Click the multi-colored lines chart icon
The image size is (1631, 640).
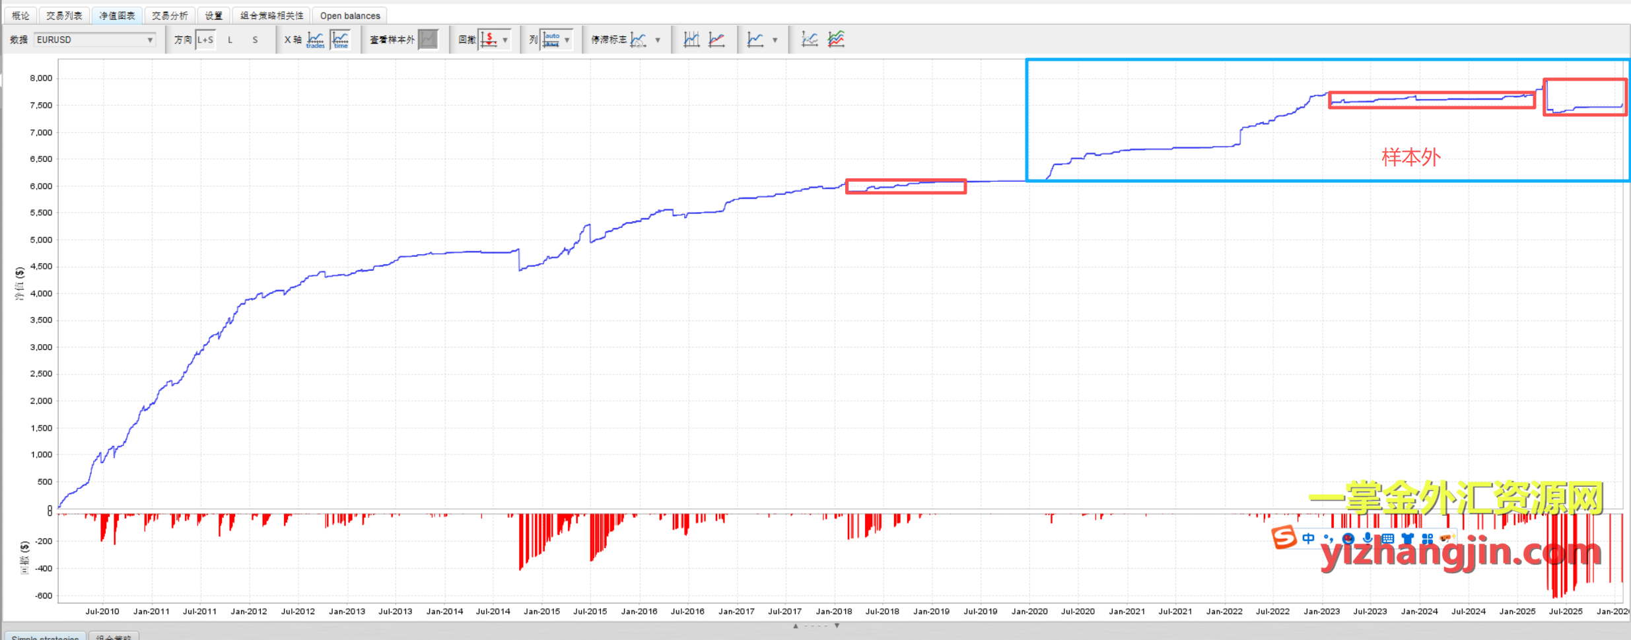836,40
